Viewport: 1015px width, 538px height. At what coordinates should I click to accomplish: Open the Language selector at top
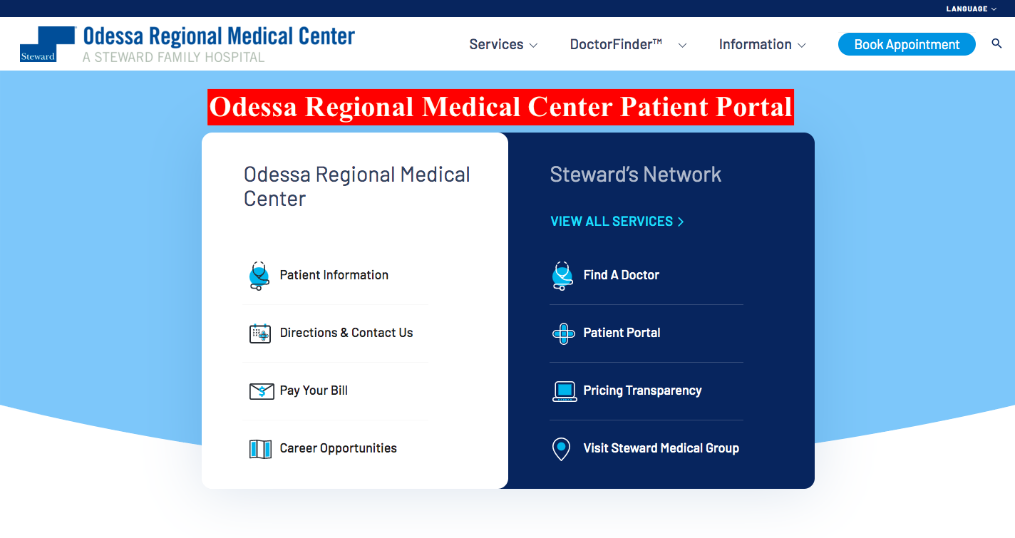point(971,9)
